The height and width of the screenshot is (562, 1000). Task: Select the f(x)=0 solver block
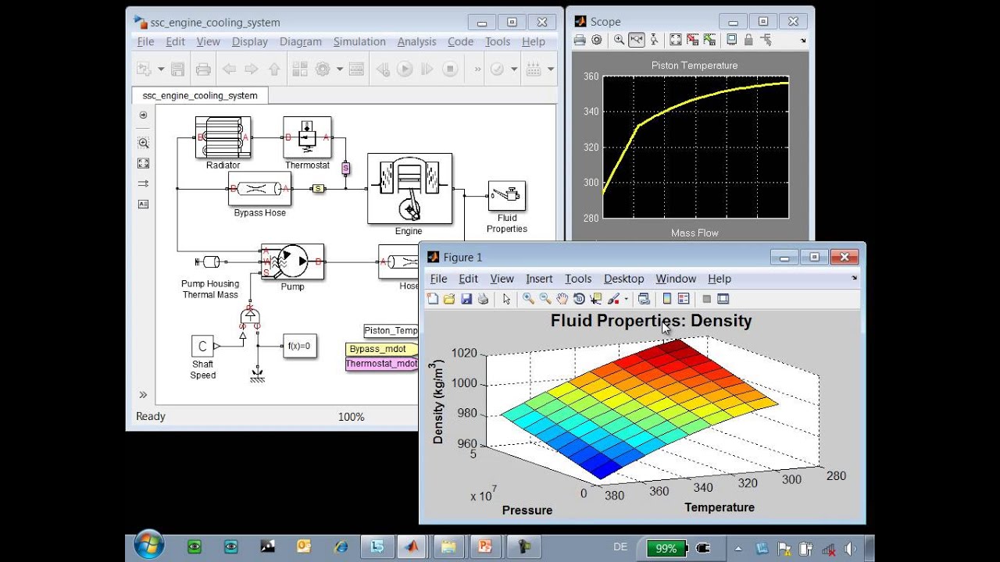pos(299,346)
